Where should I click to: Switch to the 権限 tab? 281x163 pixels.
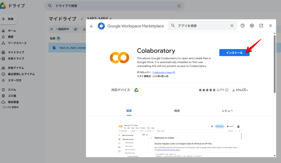[177, 111]
